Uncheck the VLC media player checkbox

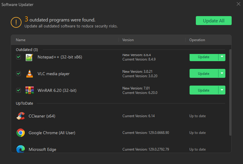coord(19,74)
